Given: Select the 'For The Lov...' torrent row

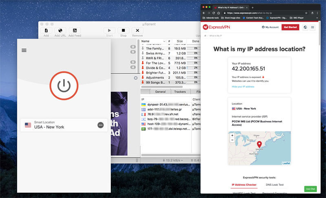Looking at the screenshot, I should pyautogui.click(x=170, y=63).
